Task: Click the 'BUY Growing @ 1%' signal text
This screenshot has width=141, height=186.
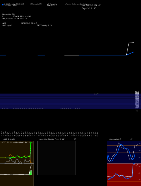Action: point(44,25)
